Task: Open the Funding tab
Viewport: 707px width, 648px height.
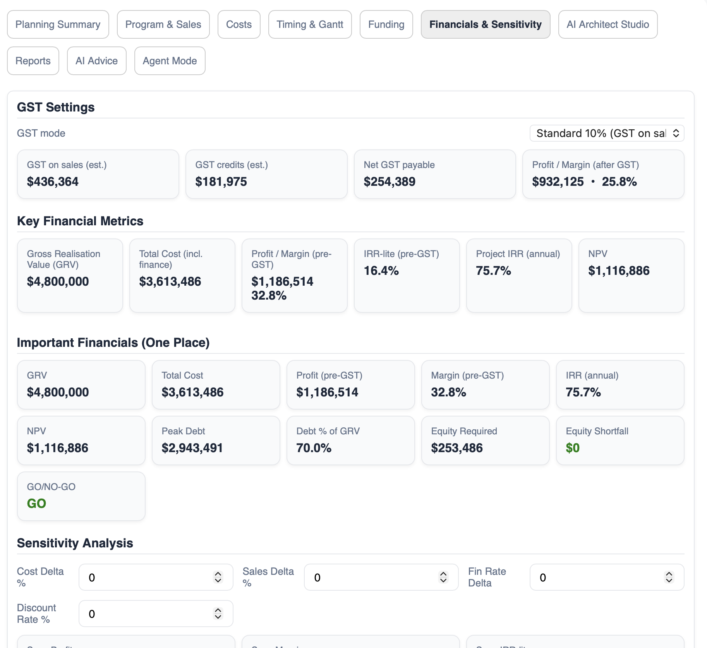Action: click(386, 24)
